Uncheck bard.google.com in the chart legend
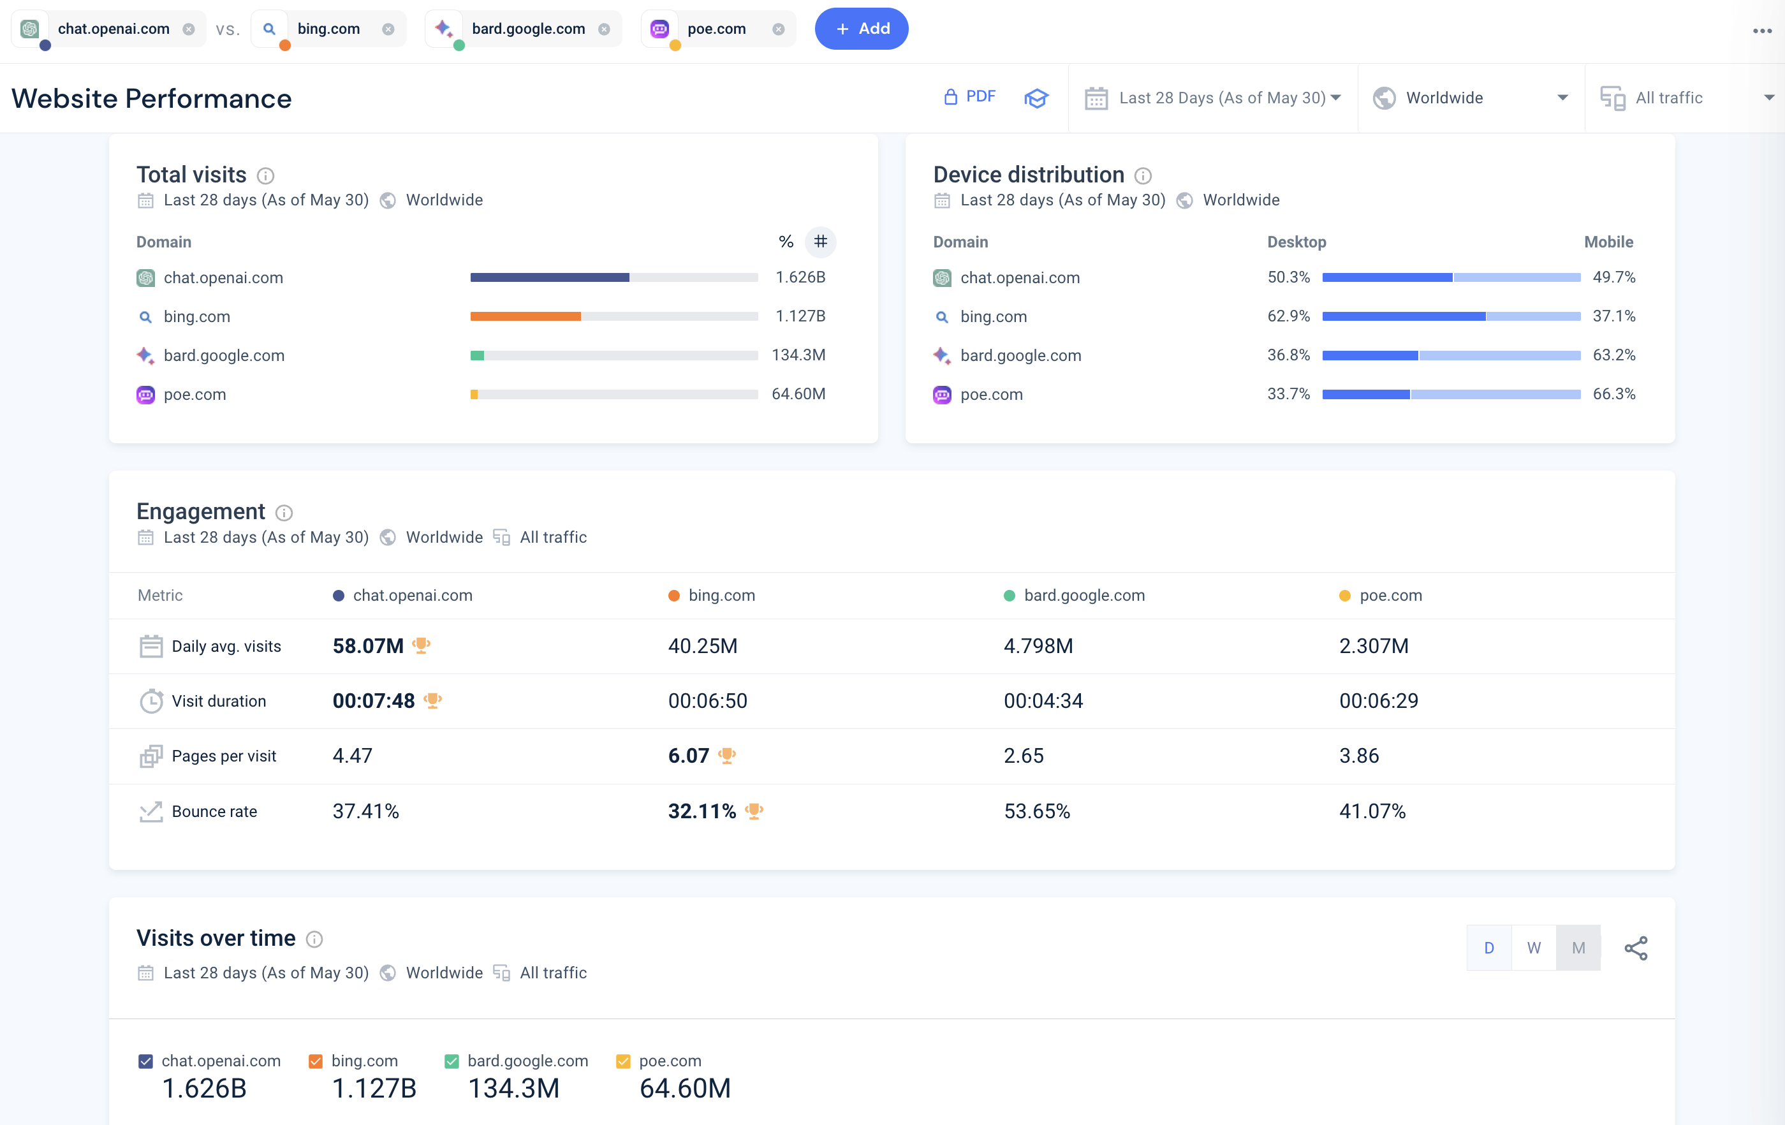The image size is (1785, 1125). 452,1061
